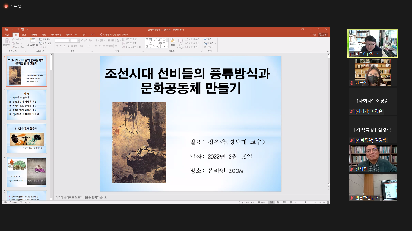The width and height of the screenshot is (412, 231).
Task: Toggle bold formatting in font group
Action: click(x=57, y=46)
